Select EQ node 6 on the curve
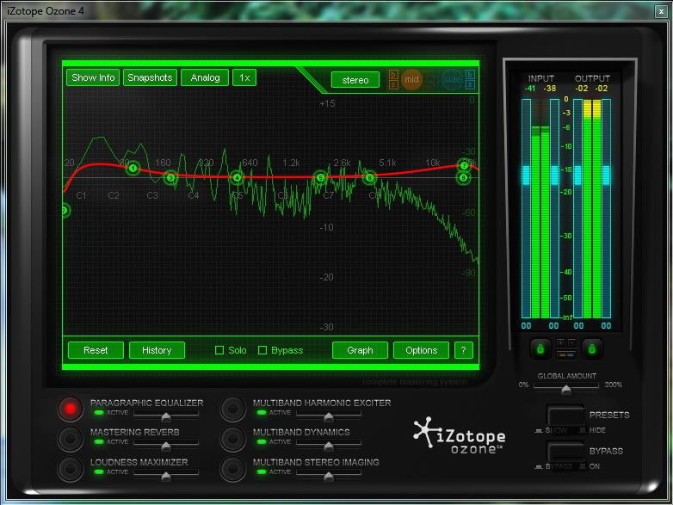The height and width of the screenshot is (505, 673). pos(369,177)
